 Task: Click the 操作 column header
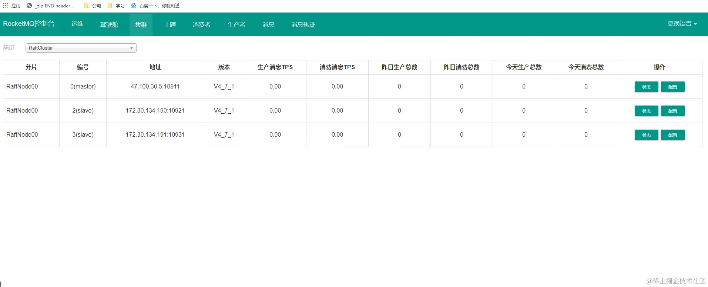tap(660, 67)
